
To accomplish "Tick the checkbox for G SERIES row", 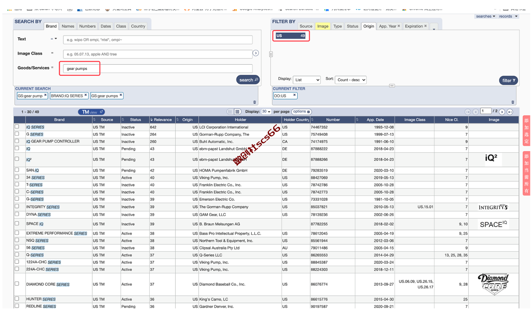I will coord(17,134).
